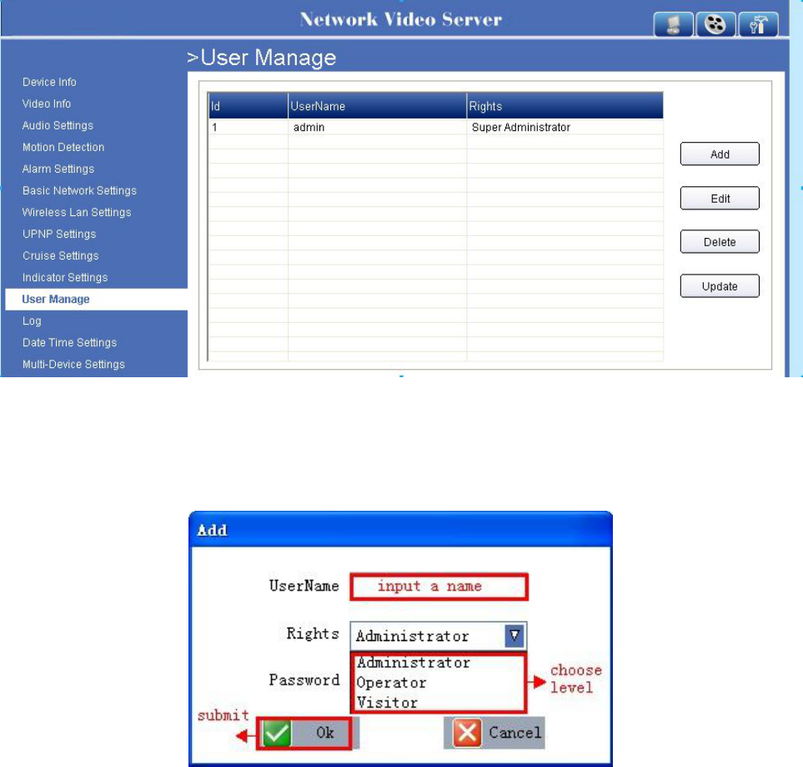Select Motion Detection menu entry
This screenshot has width=803, height=767.
[63, 147]
